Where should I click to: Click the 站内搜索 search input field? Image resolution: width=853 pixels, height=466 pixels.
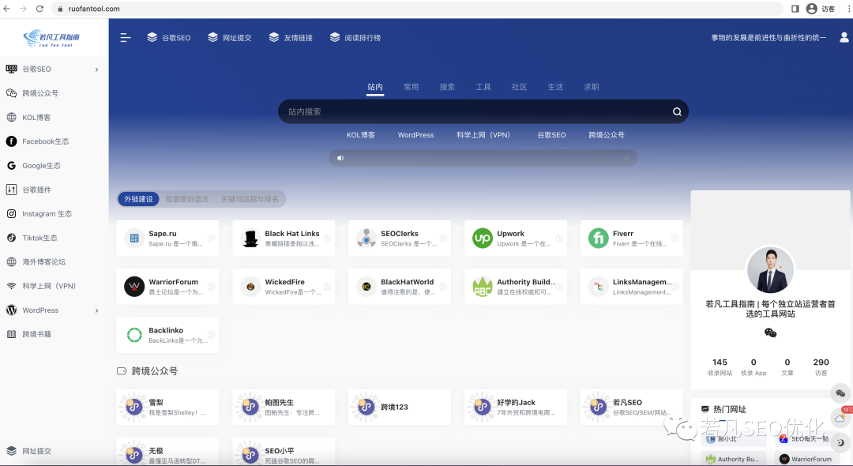[474, 112]
